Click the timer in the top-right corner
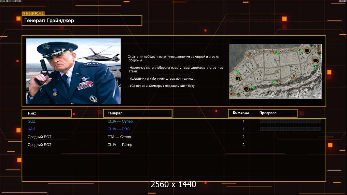 click(342, 1)
